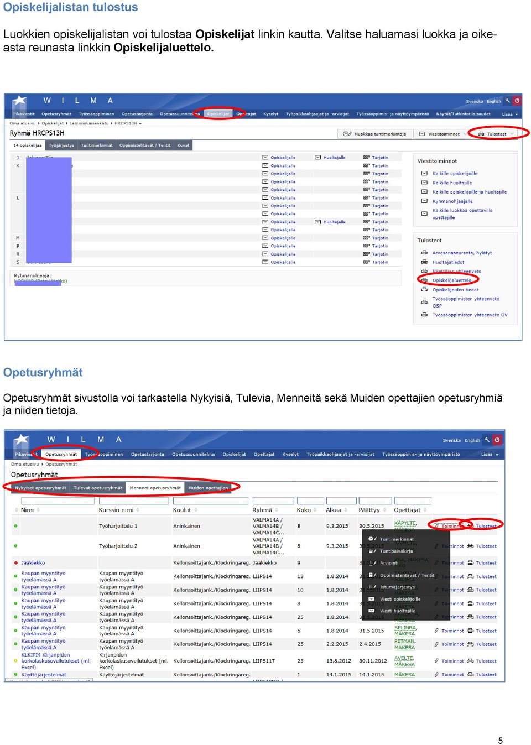Open the Opiskelijat tab on Ryhmä HRCPS13H page
Screen dimensions: 531x745
point(218,114)
